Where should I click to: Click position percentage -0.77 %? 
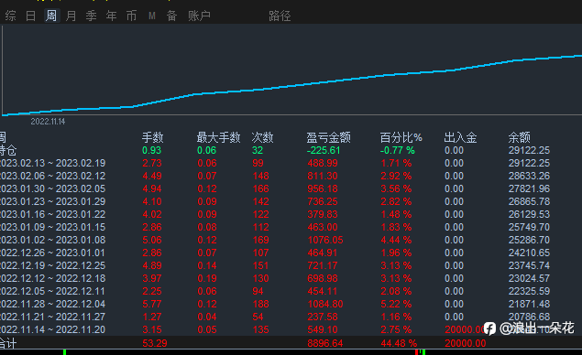click(397, 150)
